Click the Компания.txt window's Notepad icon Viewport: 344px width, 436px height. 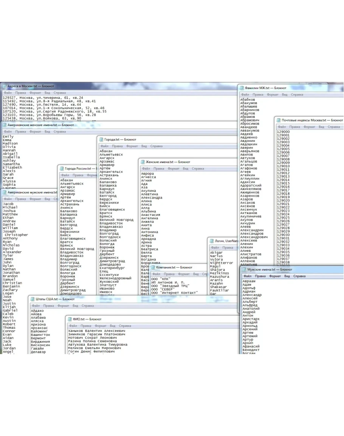click(153, 267)
